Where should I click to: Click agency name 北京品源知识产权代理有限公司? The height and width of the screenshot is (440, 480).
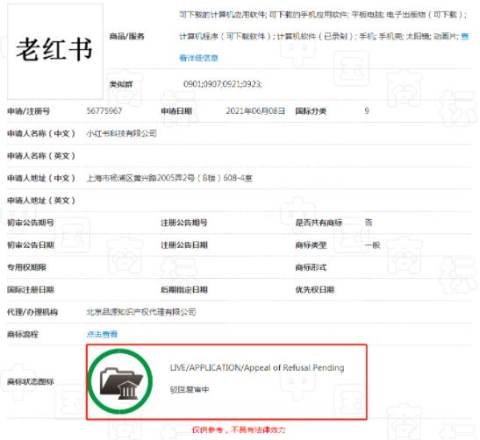pyautogui.click(x=141, y=312)
